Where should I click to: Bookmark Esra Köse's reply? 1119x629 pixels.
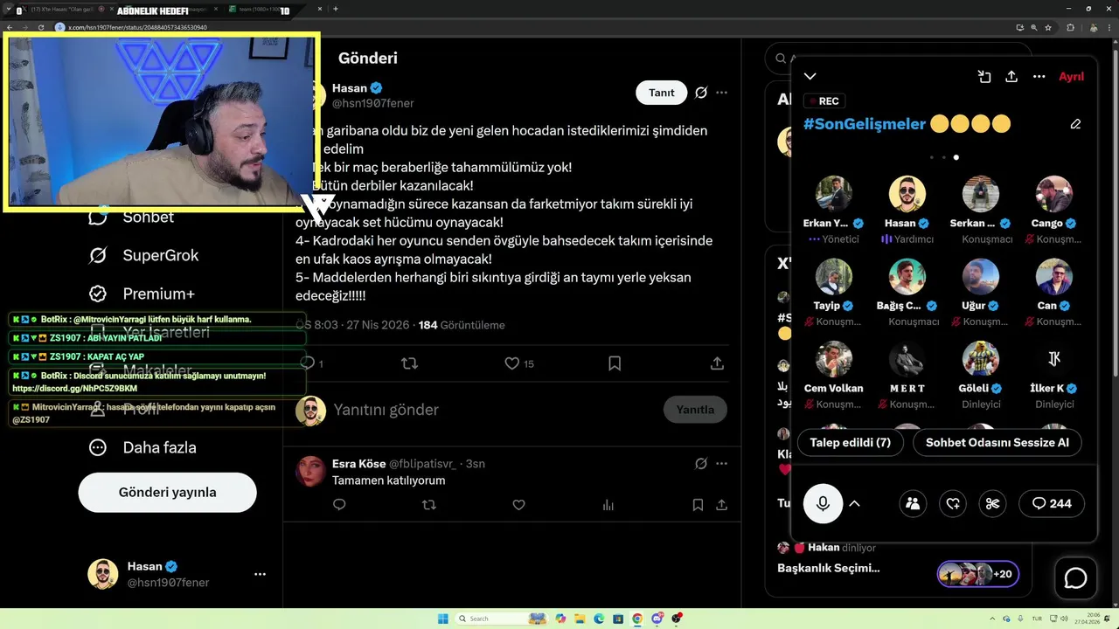pyautogui.click(x=698, y=505)
